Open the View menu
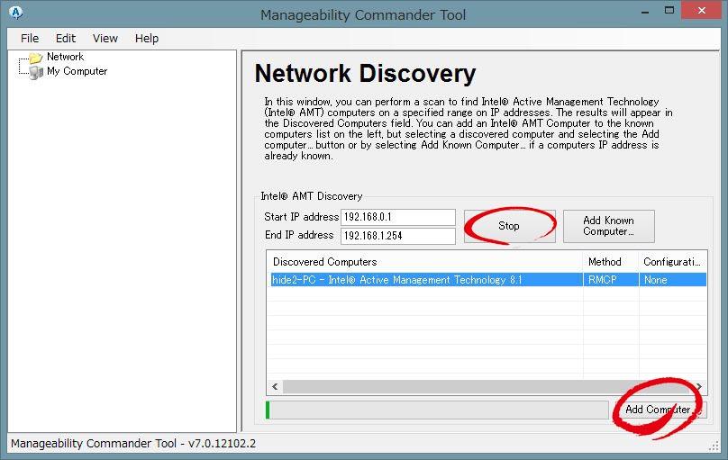728x460 pixels. click(x=105, y=39)
